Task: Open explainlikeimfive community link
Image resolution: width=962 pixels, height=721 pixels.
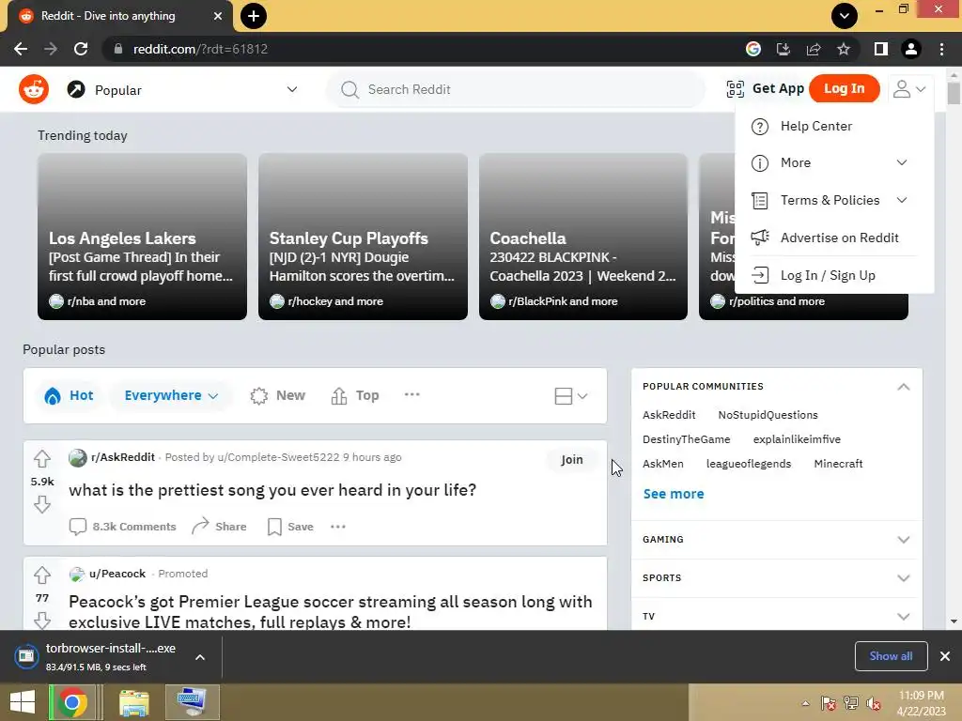Action: pos(797,439)
